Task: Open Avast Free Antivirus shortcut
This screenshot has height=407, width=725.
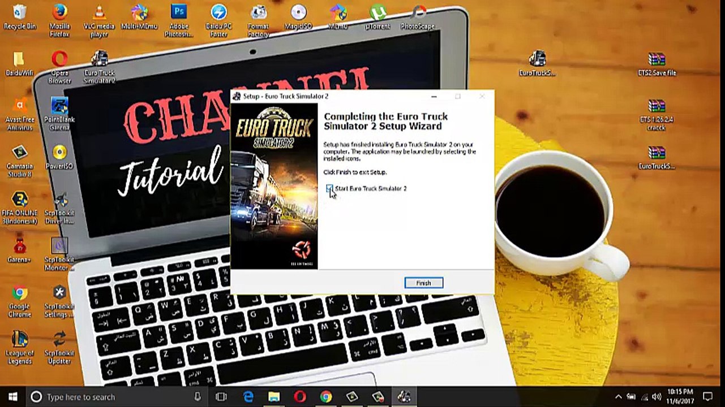Action: (x=20, y=114)
